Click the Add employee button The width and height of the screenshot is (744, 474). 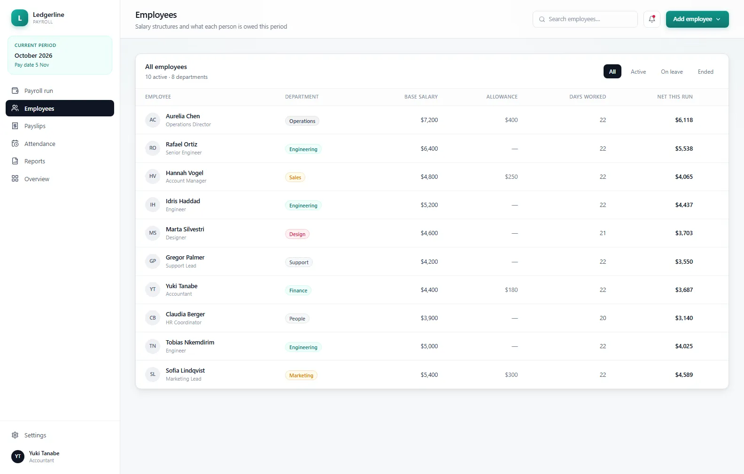coord(697,19)
